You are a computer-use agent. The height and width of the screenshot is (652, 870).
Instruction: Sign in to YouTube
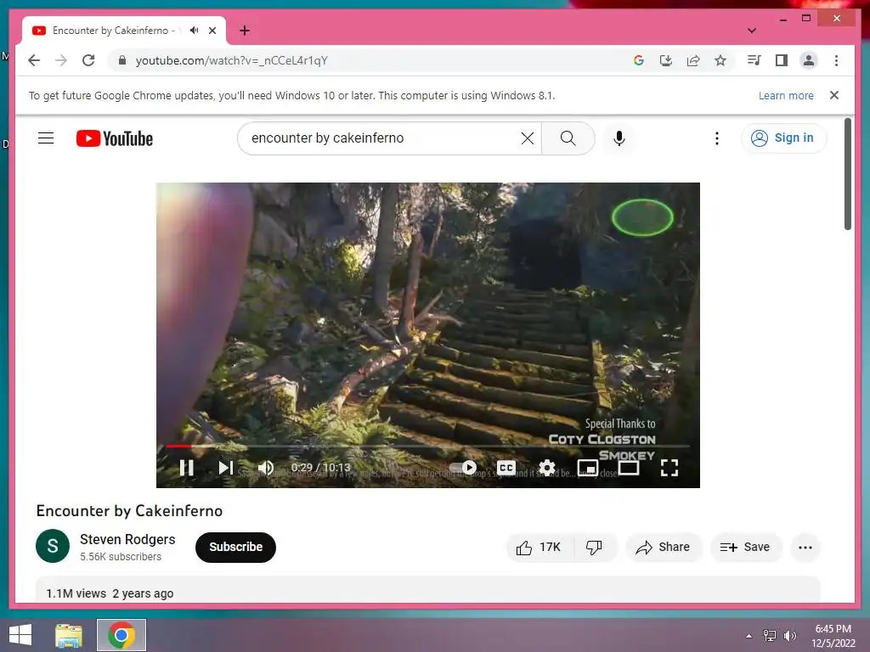click(x=782, y=138)
